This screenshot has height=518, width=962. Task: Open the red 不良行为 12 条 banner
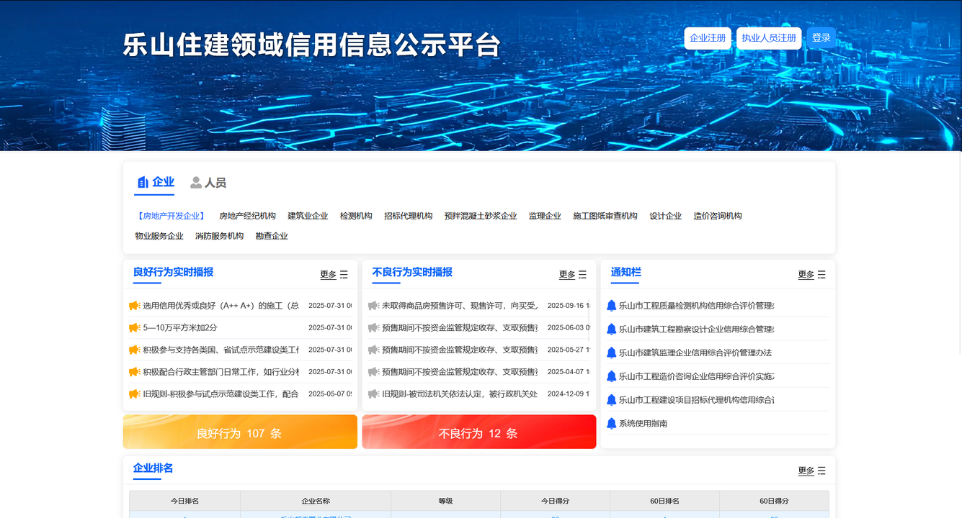pyautogui.click(x=478, y=432)
